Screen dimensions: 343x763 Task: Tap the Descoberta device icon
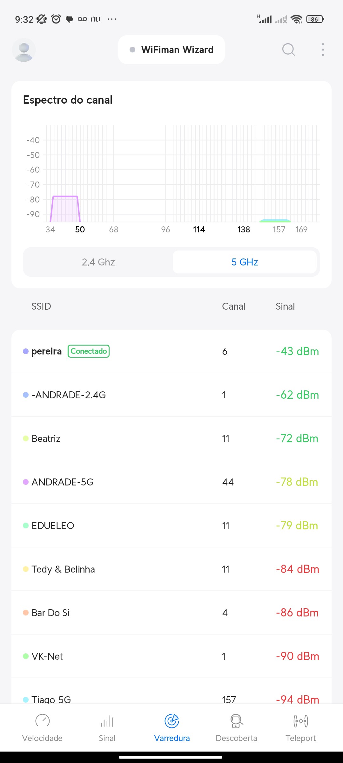[x=236, y=721]
